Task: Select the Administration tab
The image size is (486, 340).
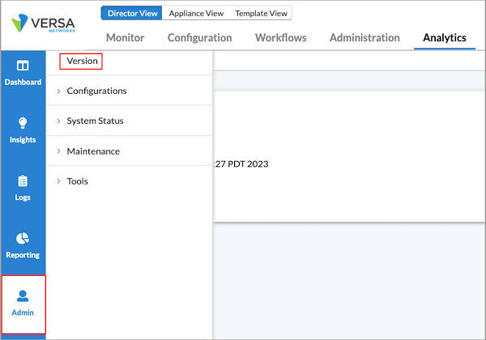Action: (364, 38)
